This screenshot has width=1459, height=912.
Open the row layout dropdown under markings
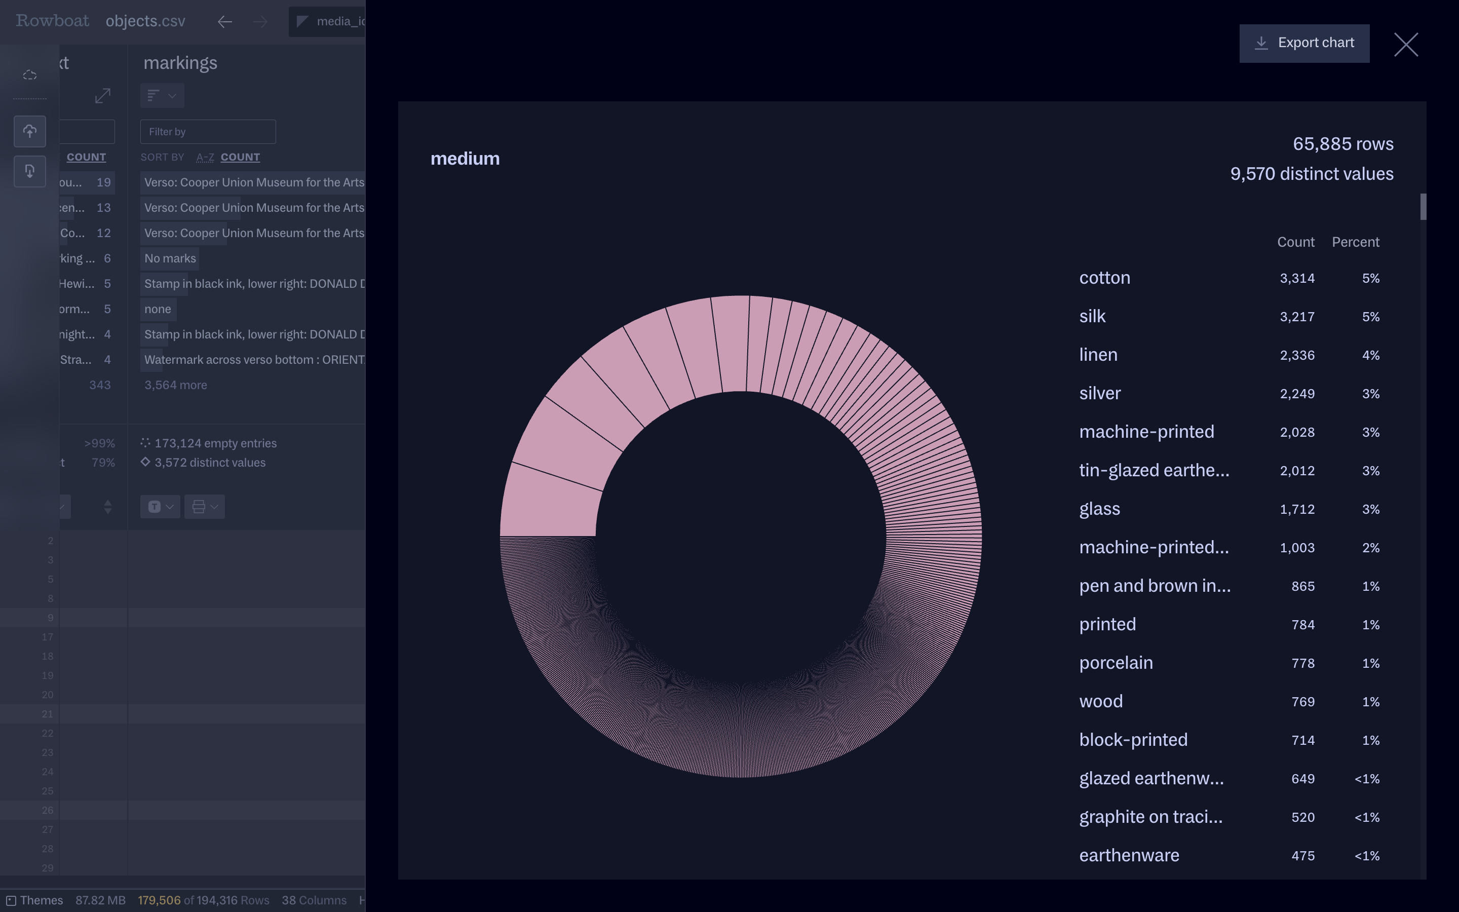[204, 507]
